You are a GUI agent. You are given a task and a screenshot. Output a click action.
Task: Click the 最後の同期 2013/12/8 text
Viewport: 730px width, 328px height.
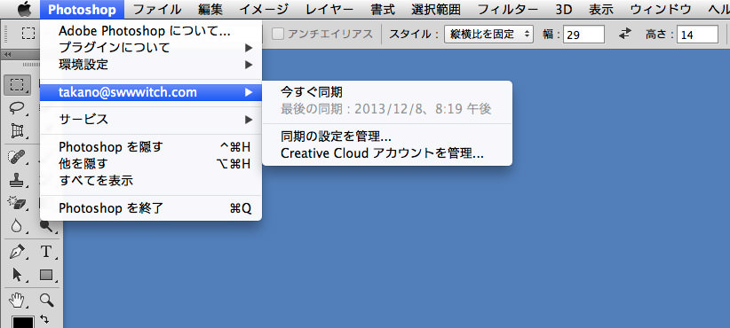[x=386, y=109]
